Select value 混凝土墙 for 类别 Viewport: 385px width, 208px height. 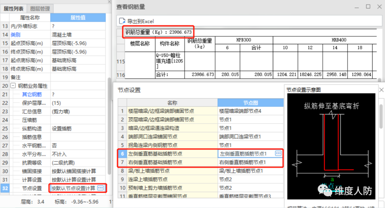click(x=78, y=34)
